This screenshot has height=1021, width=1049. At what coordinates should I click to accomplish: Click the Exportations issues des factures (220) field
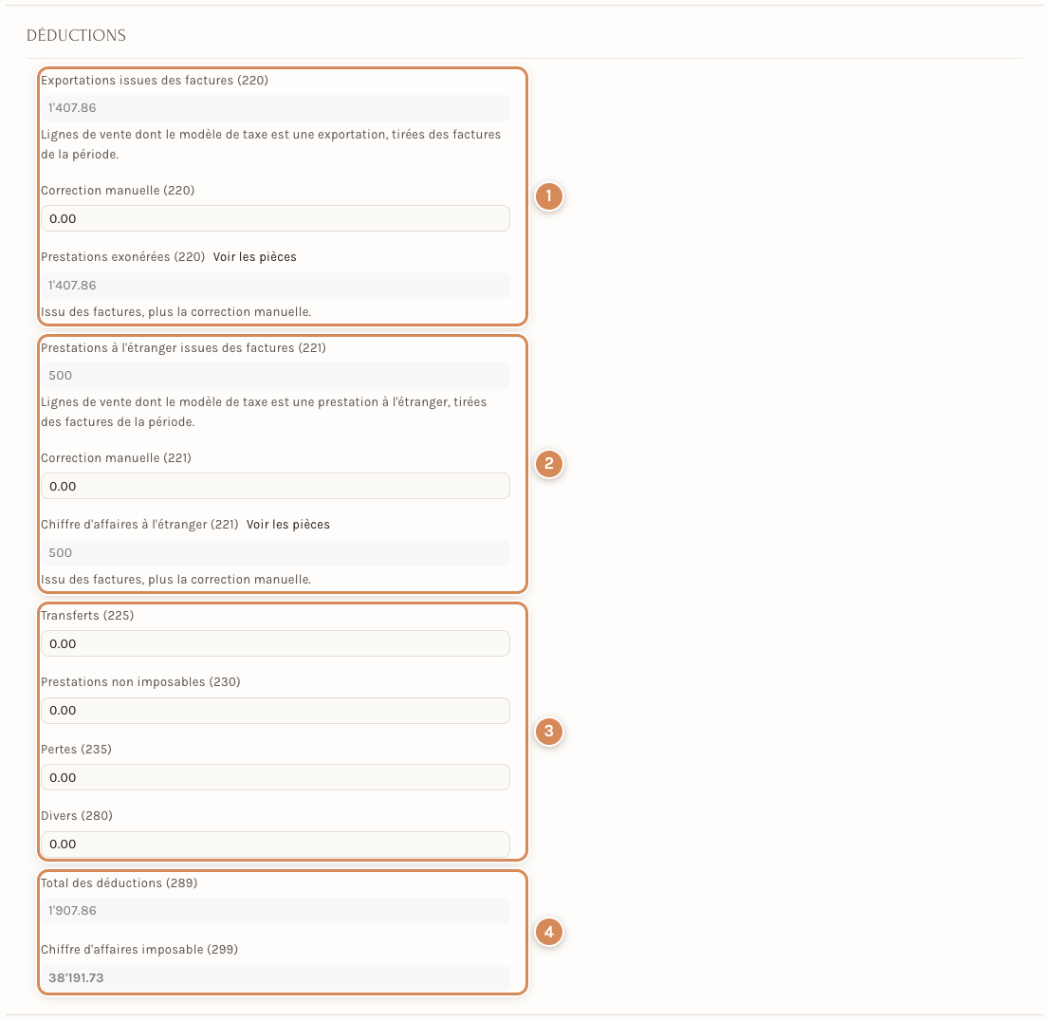click(276, 108)
